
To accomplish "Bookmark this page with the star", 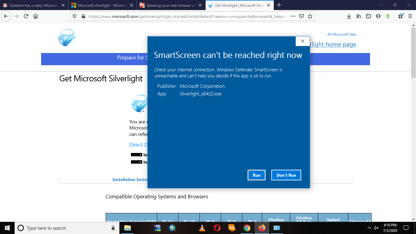I will tap(310, 16).
